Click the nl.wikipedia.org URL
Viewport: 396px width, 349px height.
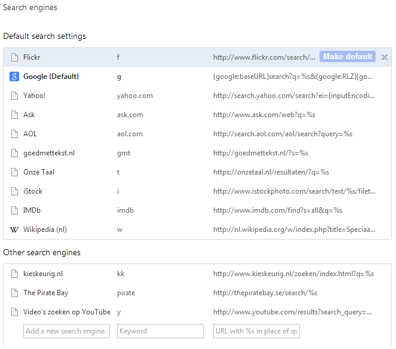(294, 229)
